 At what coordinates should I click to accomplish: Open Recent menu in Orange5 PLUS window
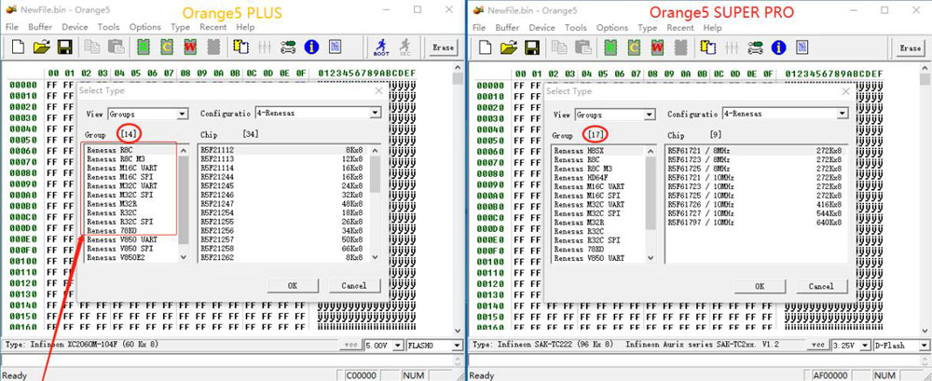point(212,27)
